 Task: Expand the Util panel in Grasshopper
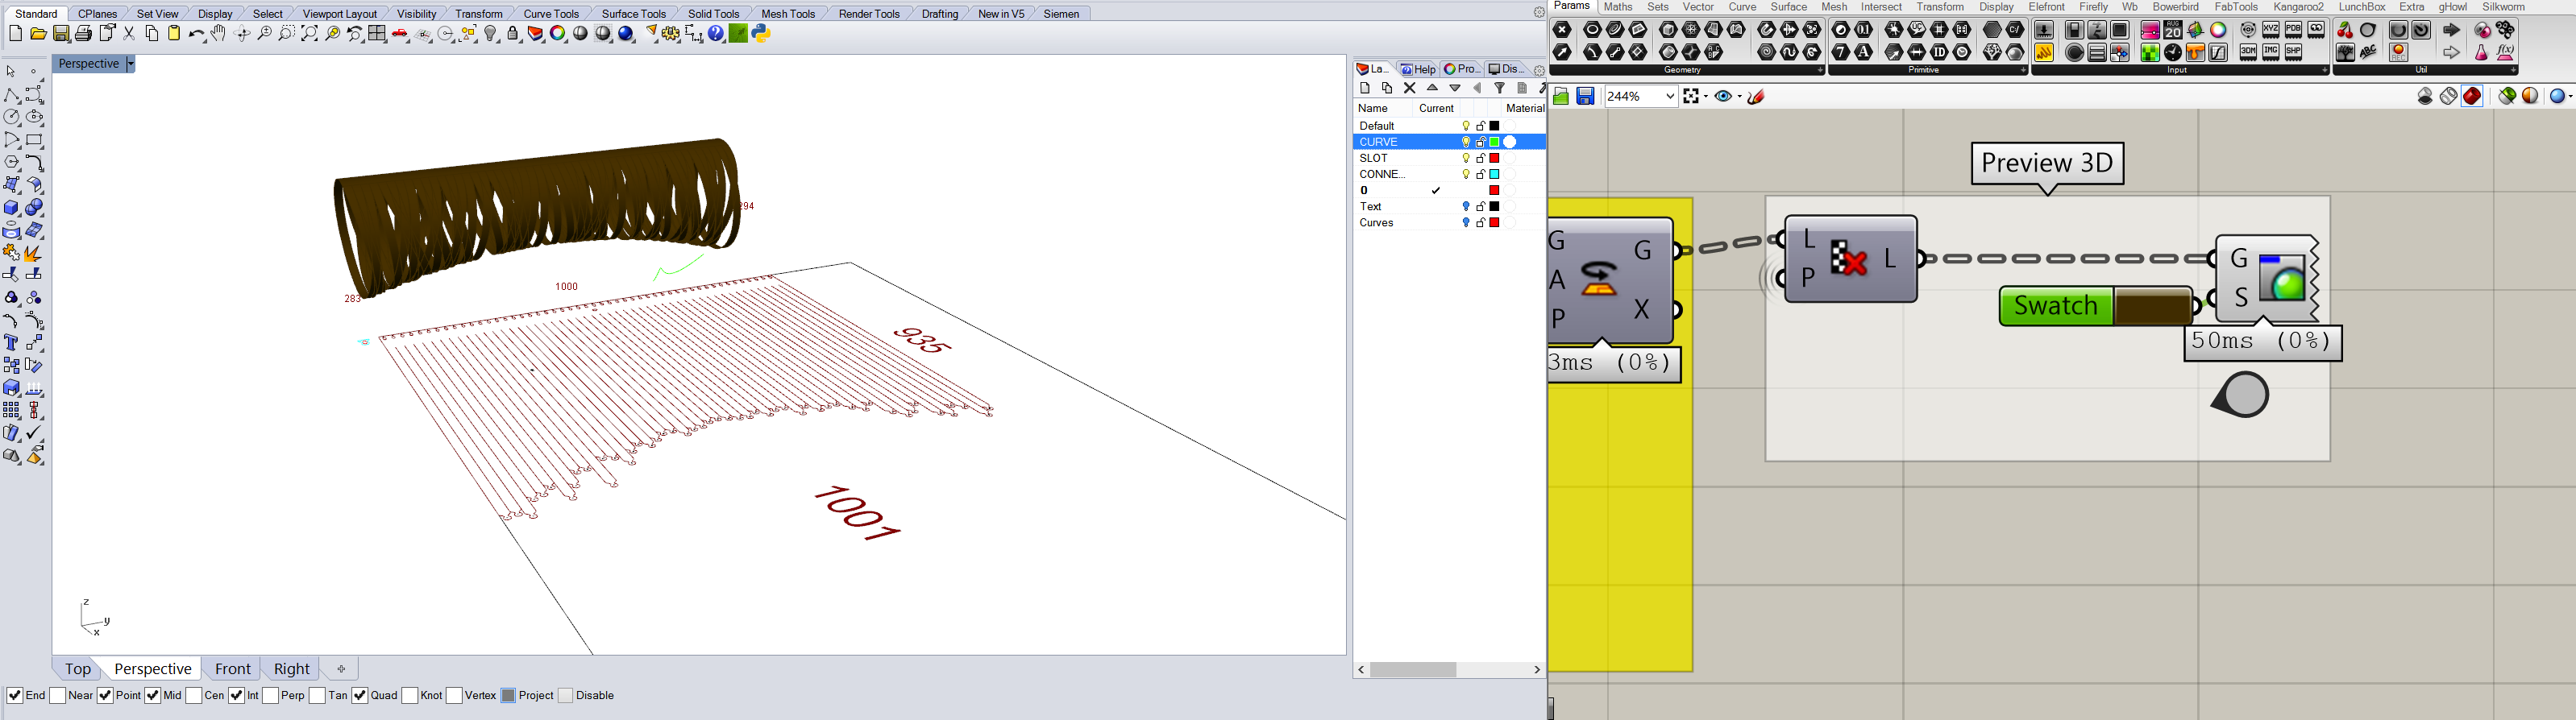[2514, 71]
